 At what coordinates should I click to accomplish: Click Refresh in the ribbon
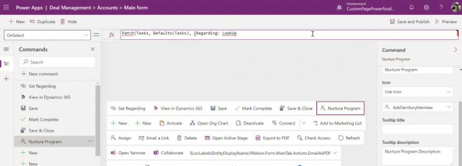[349, 138]
